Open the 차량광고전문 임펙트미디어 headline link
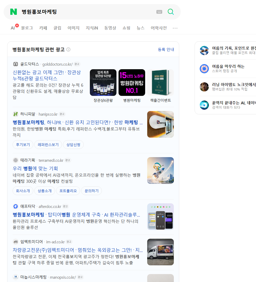This screenshot has height=282, width=256. [78, 250]
